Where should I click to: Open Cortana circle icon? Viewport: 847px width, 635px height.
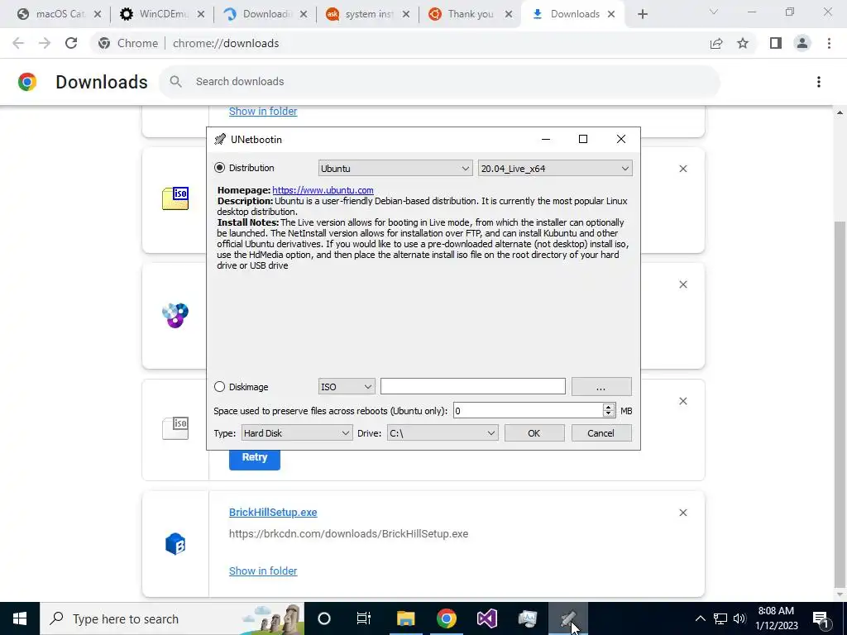click(324, 618)
